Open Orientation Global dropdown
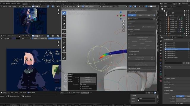The width and height of the screenshot is (190, 106). pyautogui.click(x=88, y=84)
